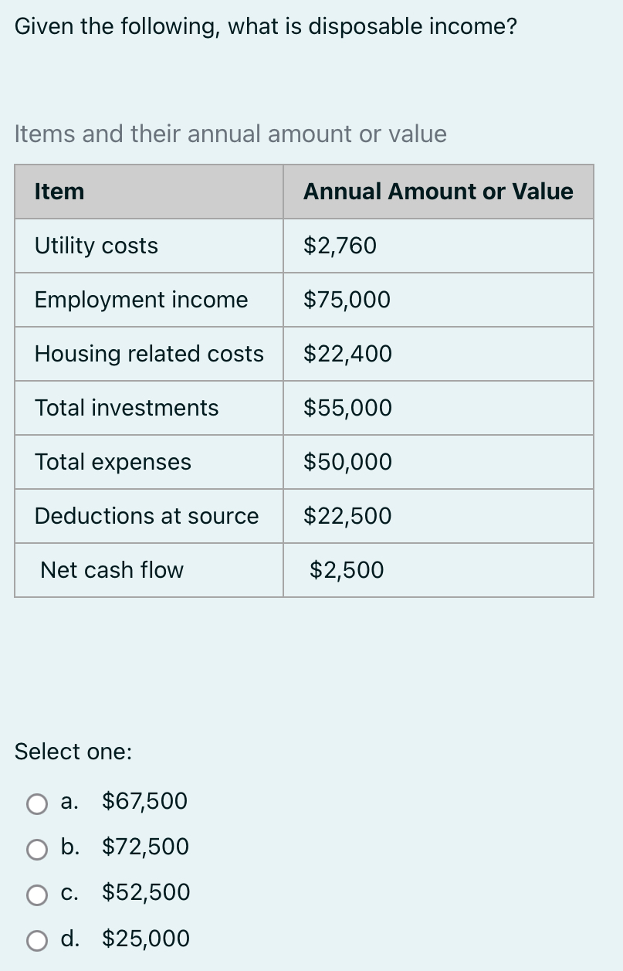Image resolution: width=623 pixels, height=971 pixels.
Task: Click the Select one label
Action: (x=73, y=752)
